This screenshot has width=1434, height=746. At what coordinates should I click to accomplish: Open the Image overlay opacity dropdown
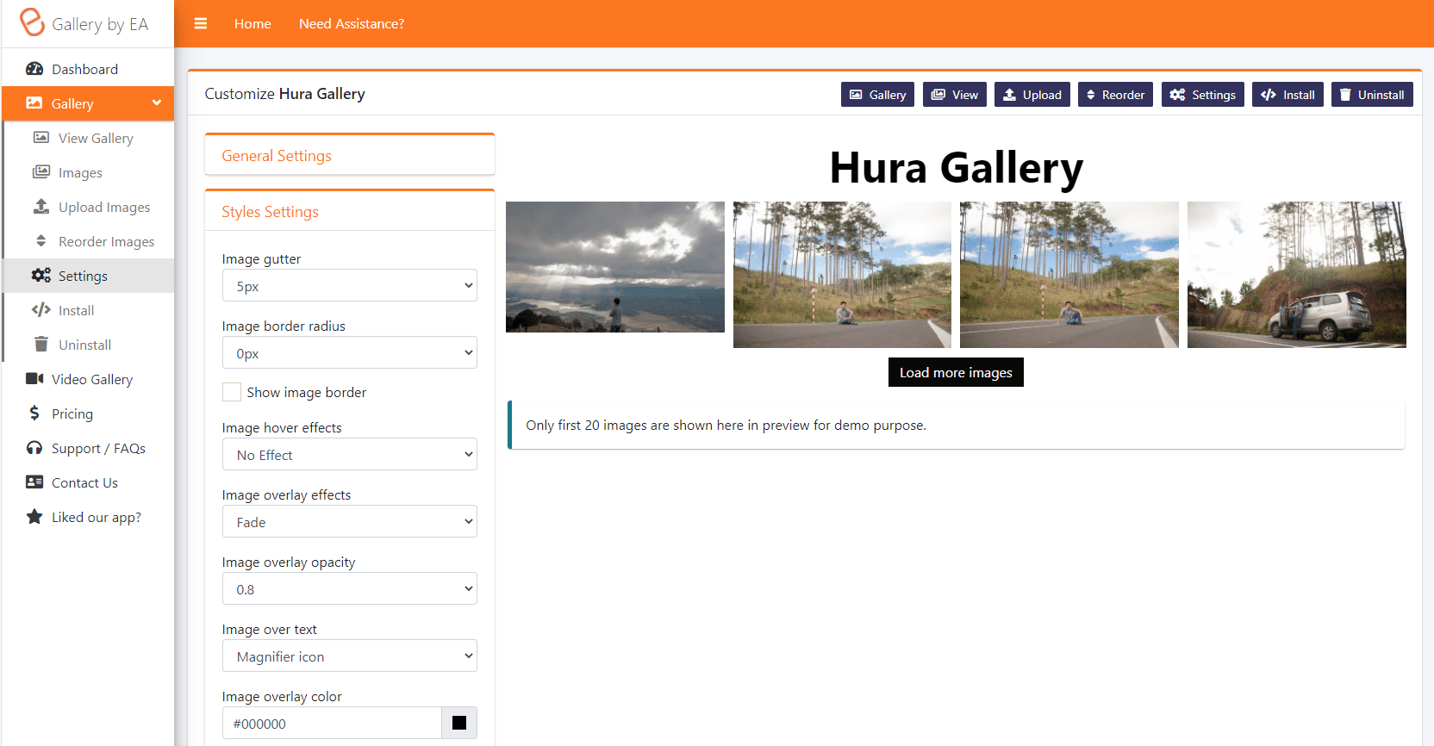350,588
